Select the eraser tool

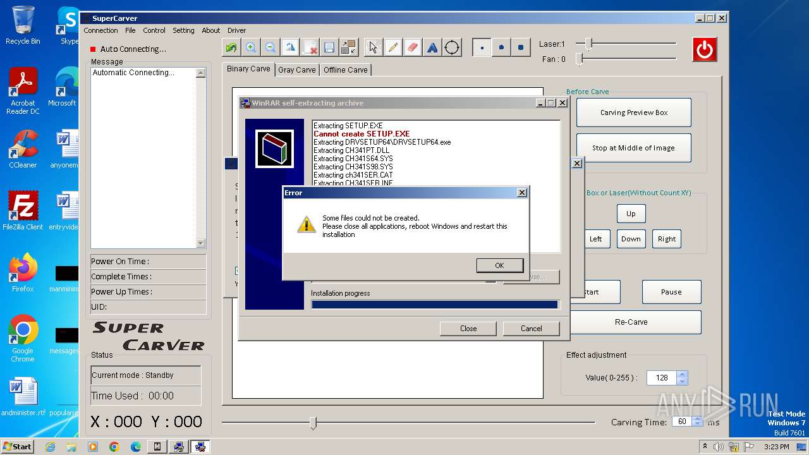(x=413, y=47)
